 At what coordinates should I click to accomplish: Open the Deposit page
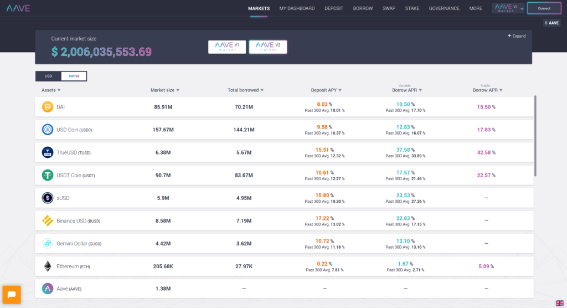[x=334, y=8]
